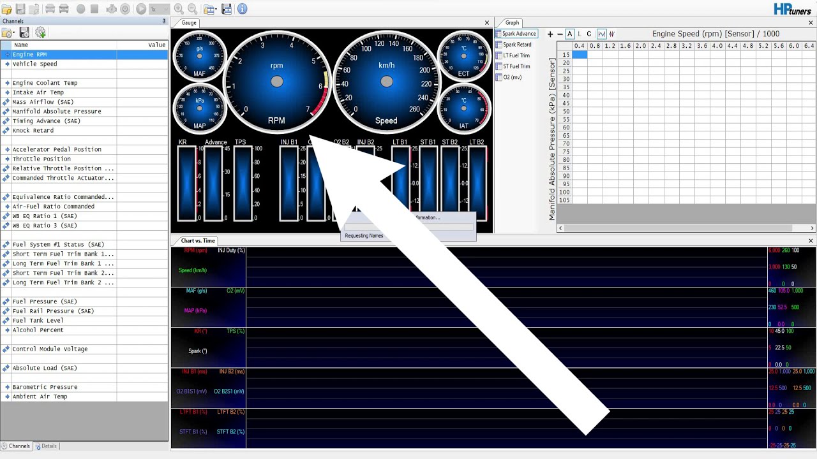Image resolution: width=817 pixels, height=459 pixels.
Task: Select Spark Retard graph table
Action: [x=514, y=45]
